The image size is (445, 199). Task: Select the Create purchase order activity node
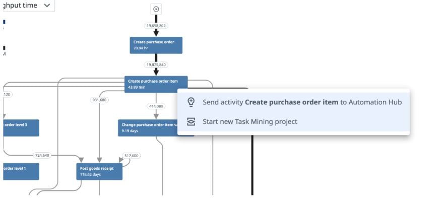click(156, 45)
